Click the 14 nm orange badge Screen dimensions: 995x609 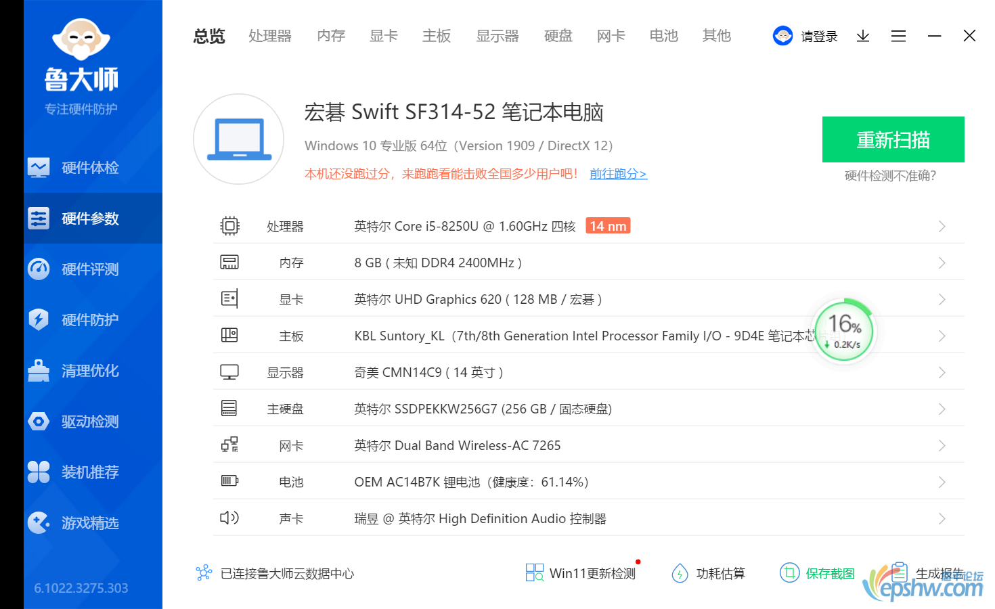tap(608, 226)
